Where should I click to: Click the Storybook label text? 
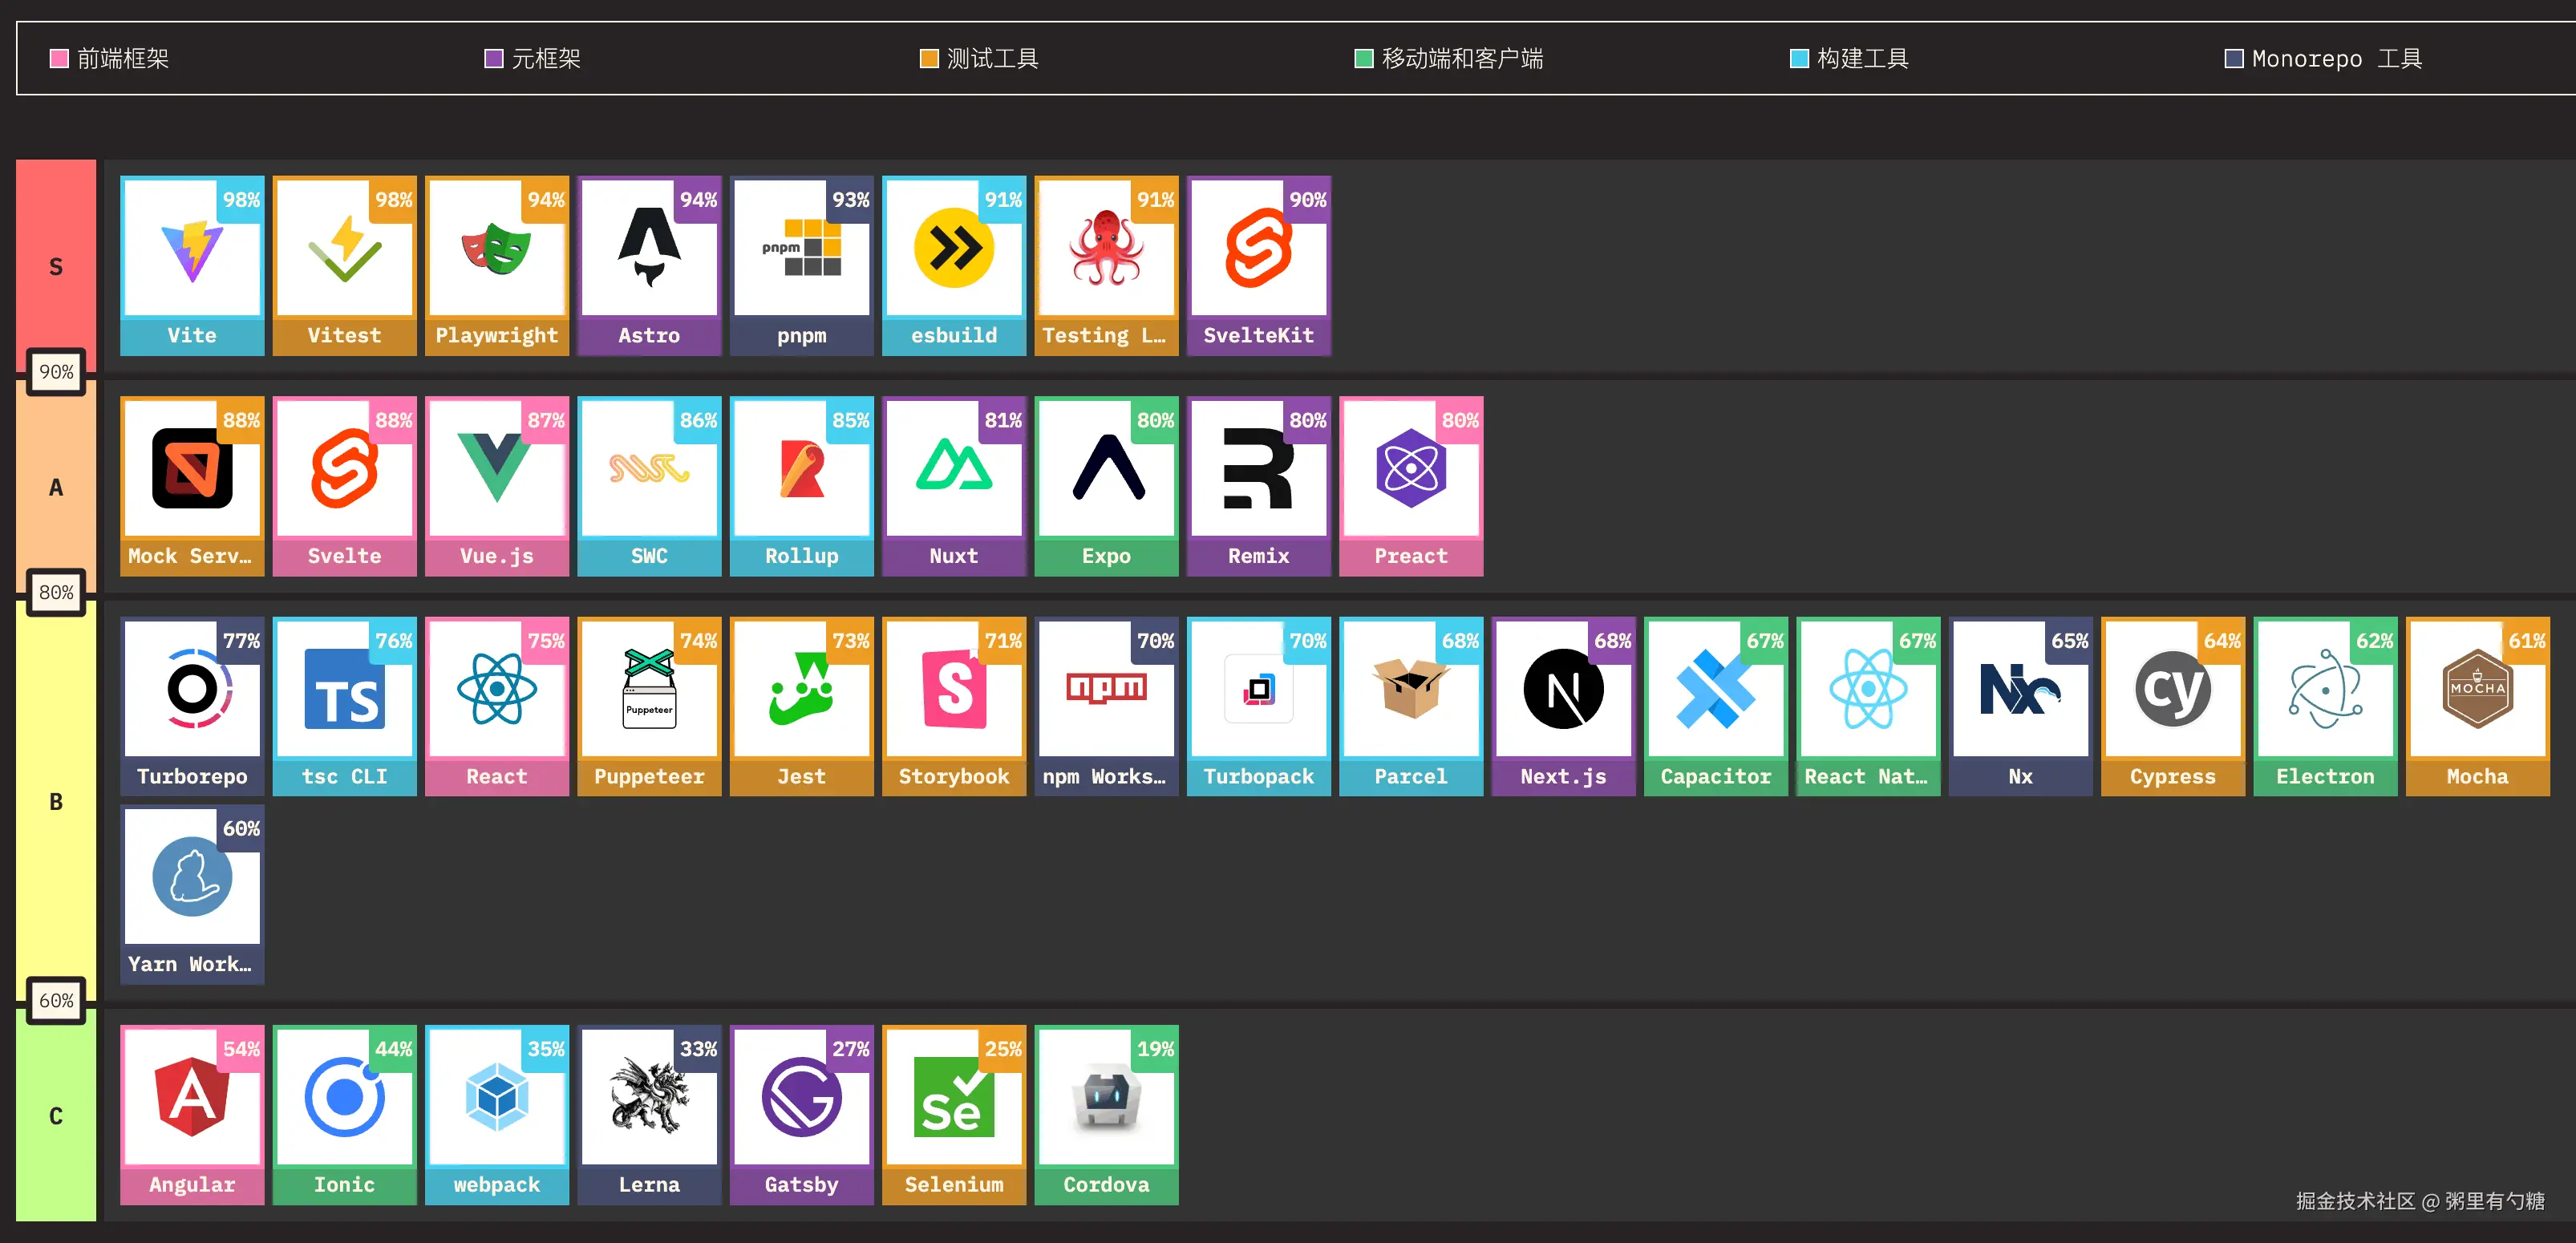(953, 777)
